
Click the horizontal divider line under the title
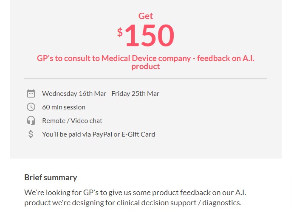(x=145, y=79)
